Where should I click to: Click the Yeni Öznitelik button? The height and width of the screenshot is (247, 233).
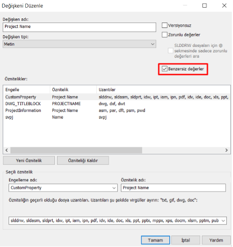(x=29, y=160)
